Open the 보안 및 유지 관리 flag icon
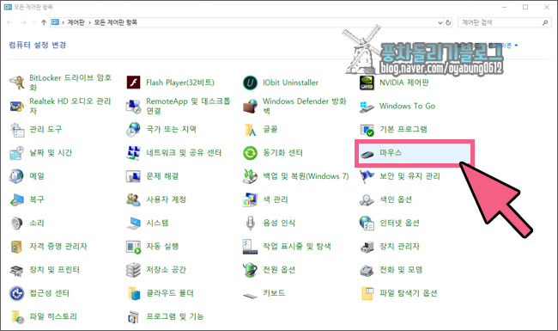 point(367,176)
